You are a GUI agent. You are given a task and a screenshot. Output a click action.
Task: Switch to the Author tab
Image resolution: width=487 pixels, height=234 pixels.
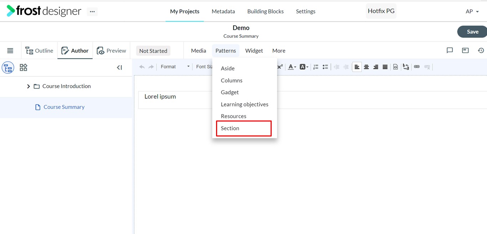click(x=75, y=51)
